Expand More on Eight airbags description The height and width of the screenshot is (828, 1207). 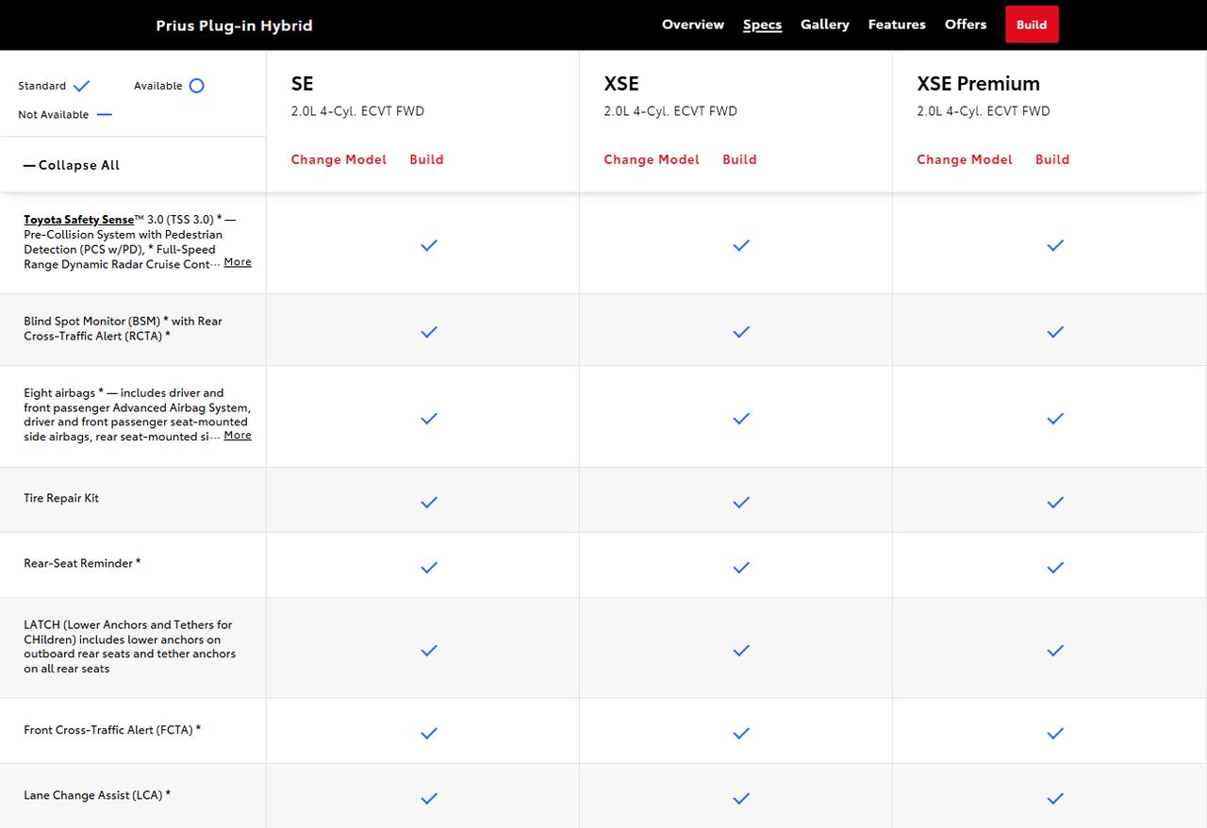pos(238,435)
